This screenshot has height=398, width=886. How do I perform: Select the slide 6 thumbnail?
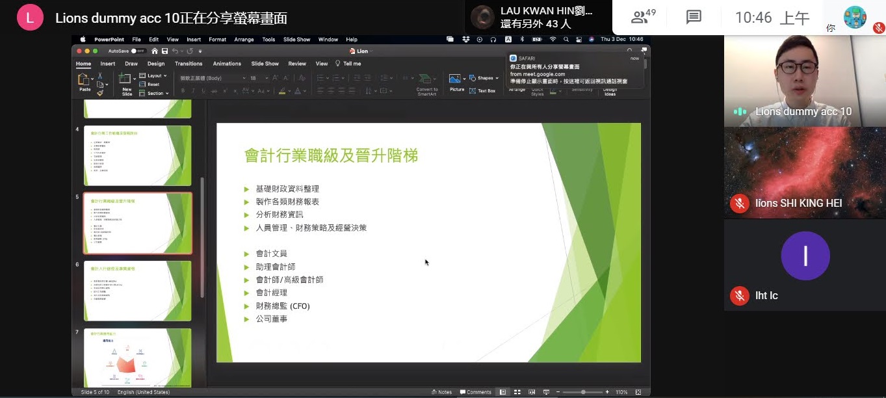pyautogui.click(x=137, y=291)
